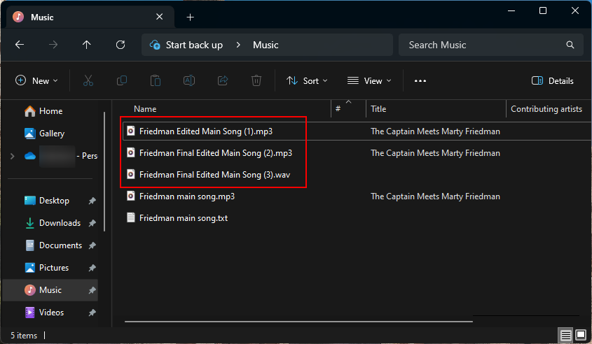Click the Rename icon in toolbar
The width and height of the screenshot is (592, 344).
[x=189, y=81]
